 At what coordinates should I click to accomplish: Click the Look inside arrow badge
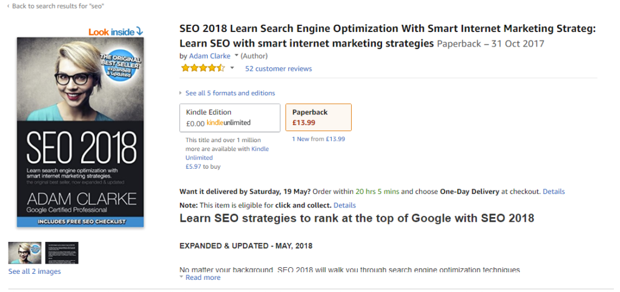click(x=116, y=31)
